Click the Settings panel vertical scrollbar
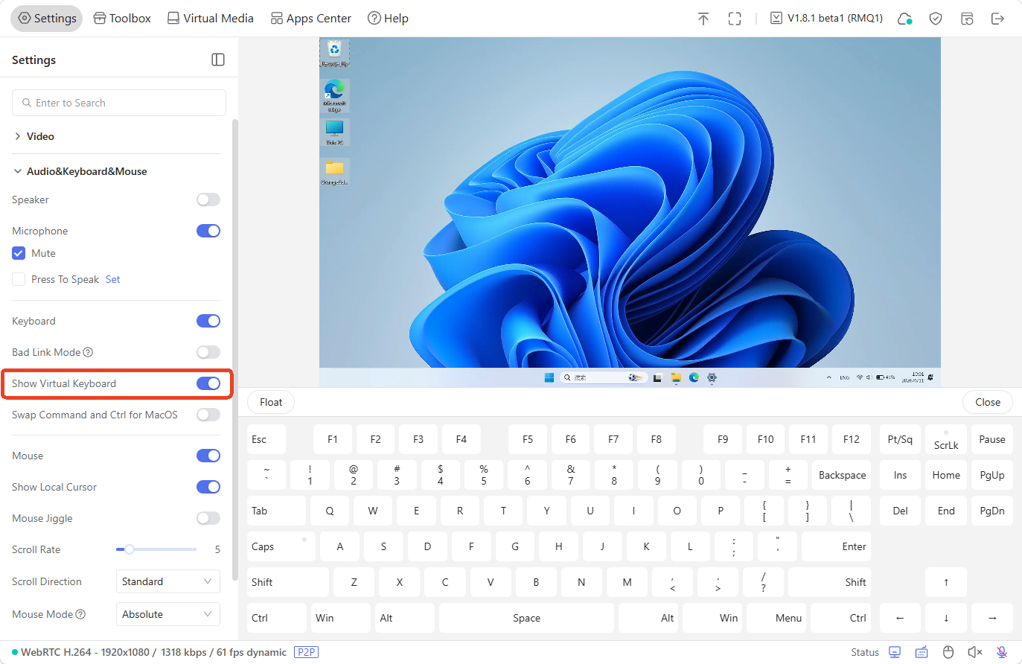 pos(235,350)
